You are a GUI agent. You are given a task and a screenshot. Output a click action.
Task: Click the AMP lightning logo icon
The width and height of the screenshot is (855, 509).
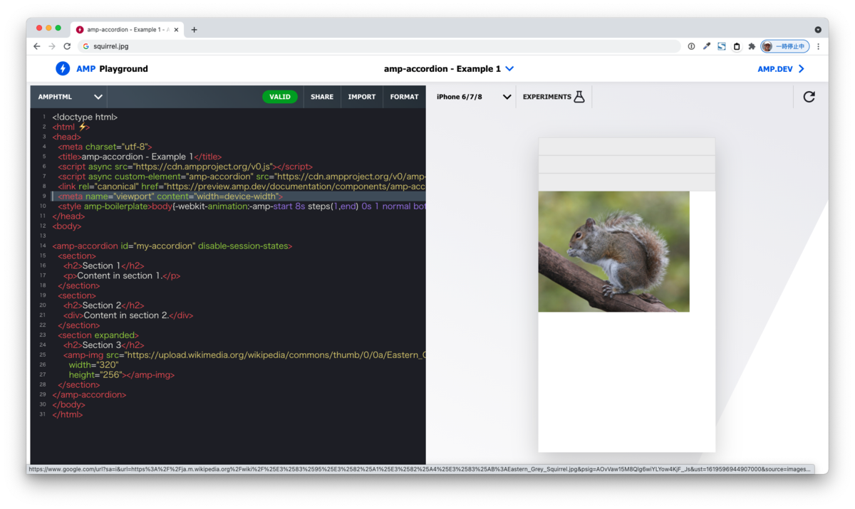[63, 68]
